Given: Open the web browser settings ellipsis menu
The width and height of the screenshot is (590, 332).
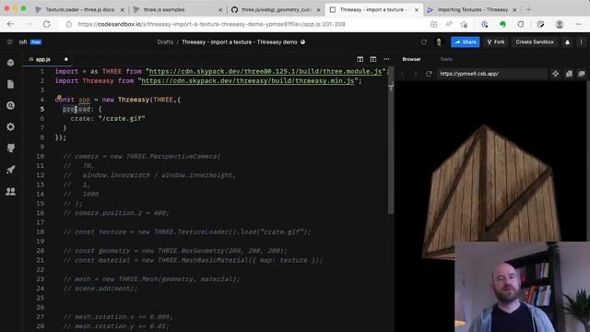Looking at the screenshot, I should 578,24.
